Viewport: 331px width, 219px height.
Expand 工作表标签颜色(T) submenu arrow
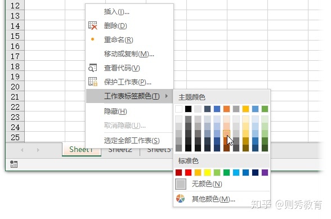coord(167,96)
